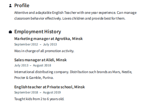
Task: Click 'Was in charge of all promotion activity'
Action: (44, 51)
